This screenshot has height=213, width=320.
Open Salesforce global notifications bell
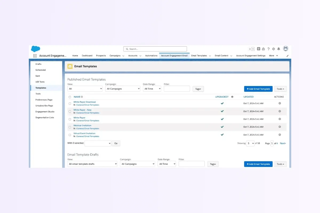278,49
